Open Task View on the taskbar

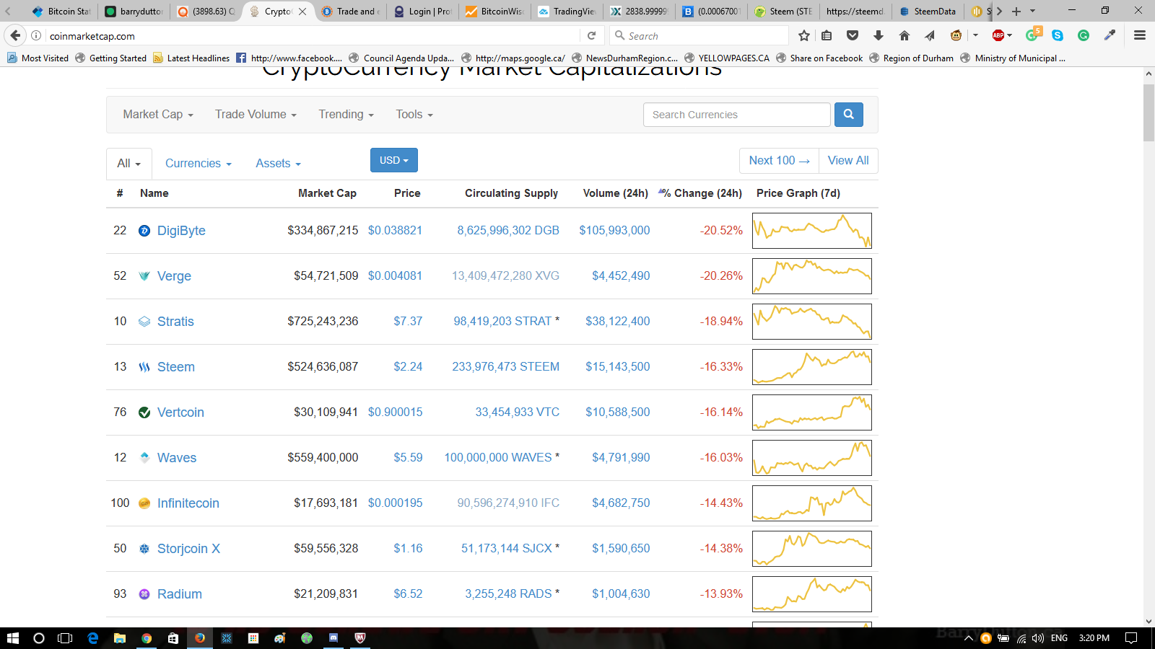pos(65,638)
